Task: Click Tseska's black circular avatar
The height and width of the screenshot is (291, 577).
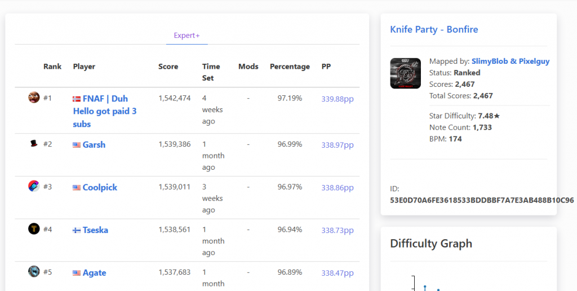Action: coord(34,229)
